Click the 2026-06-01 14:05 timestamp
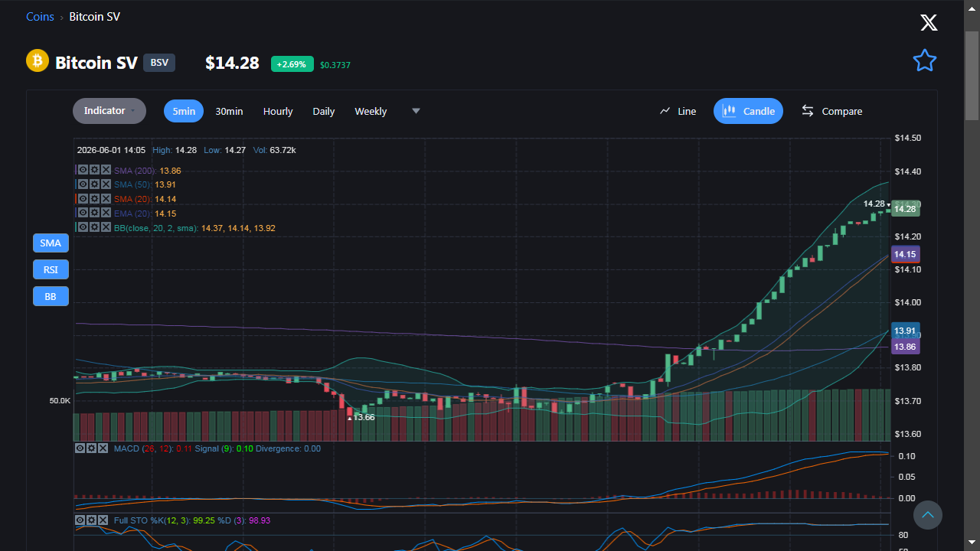Viewport: 980px width, 551px height. tap(111, 150)
